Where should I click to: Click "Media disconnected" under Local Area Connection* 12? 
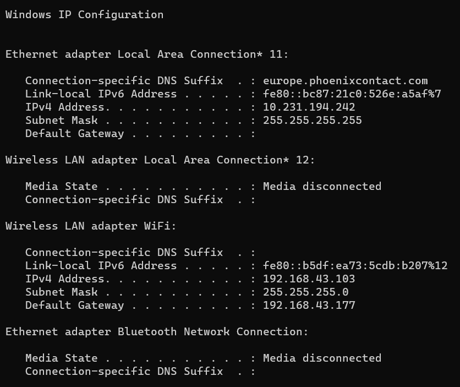[322, 187]
